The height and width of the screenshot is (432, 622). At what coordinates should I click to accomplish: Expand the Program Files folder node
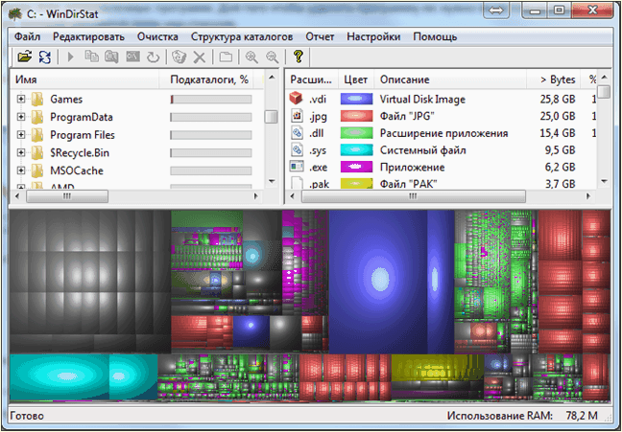(21, 135)
